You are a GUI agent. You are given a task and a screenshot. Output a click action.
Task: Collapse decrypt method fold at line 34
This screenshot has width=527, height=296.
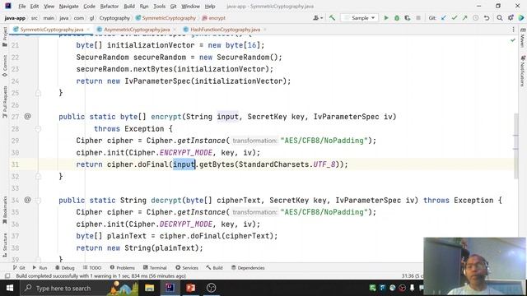pyautogui.click(x=38, y=201)
